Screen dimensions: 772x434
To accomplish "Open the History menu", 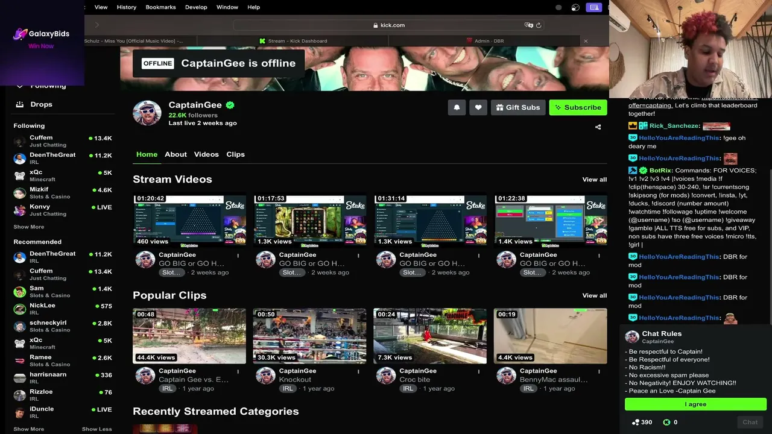I will pos(127,7).
